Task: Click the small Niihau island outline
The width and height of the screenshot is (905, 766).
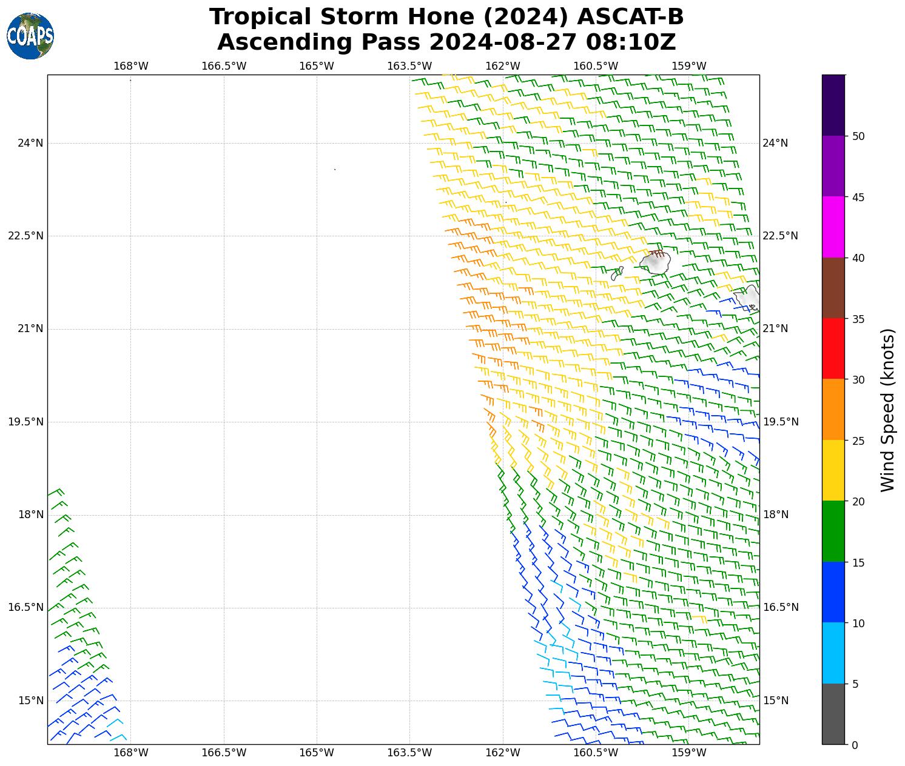Action: coord(617,274)
